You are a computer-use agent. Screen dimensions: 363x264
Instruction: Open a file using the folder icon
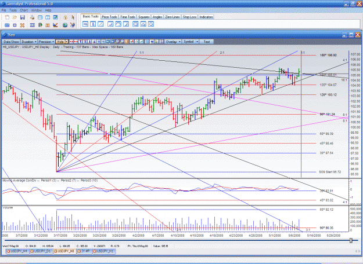point(15,17)
